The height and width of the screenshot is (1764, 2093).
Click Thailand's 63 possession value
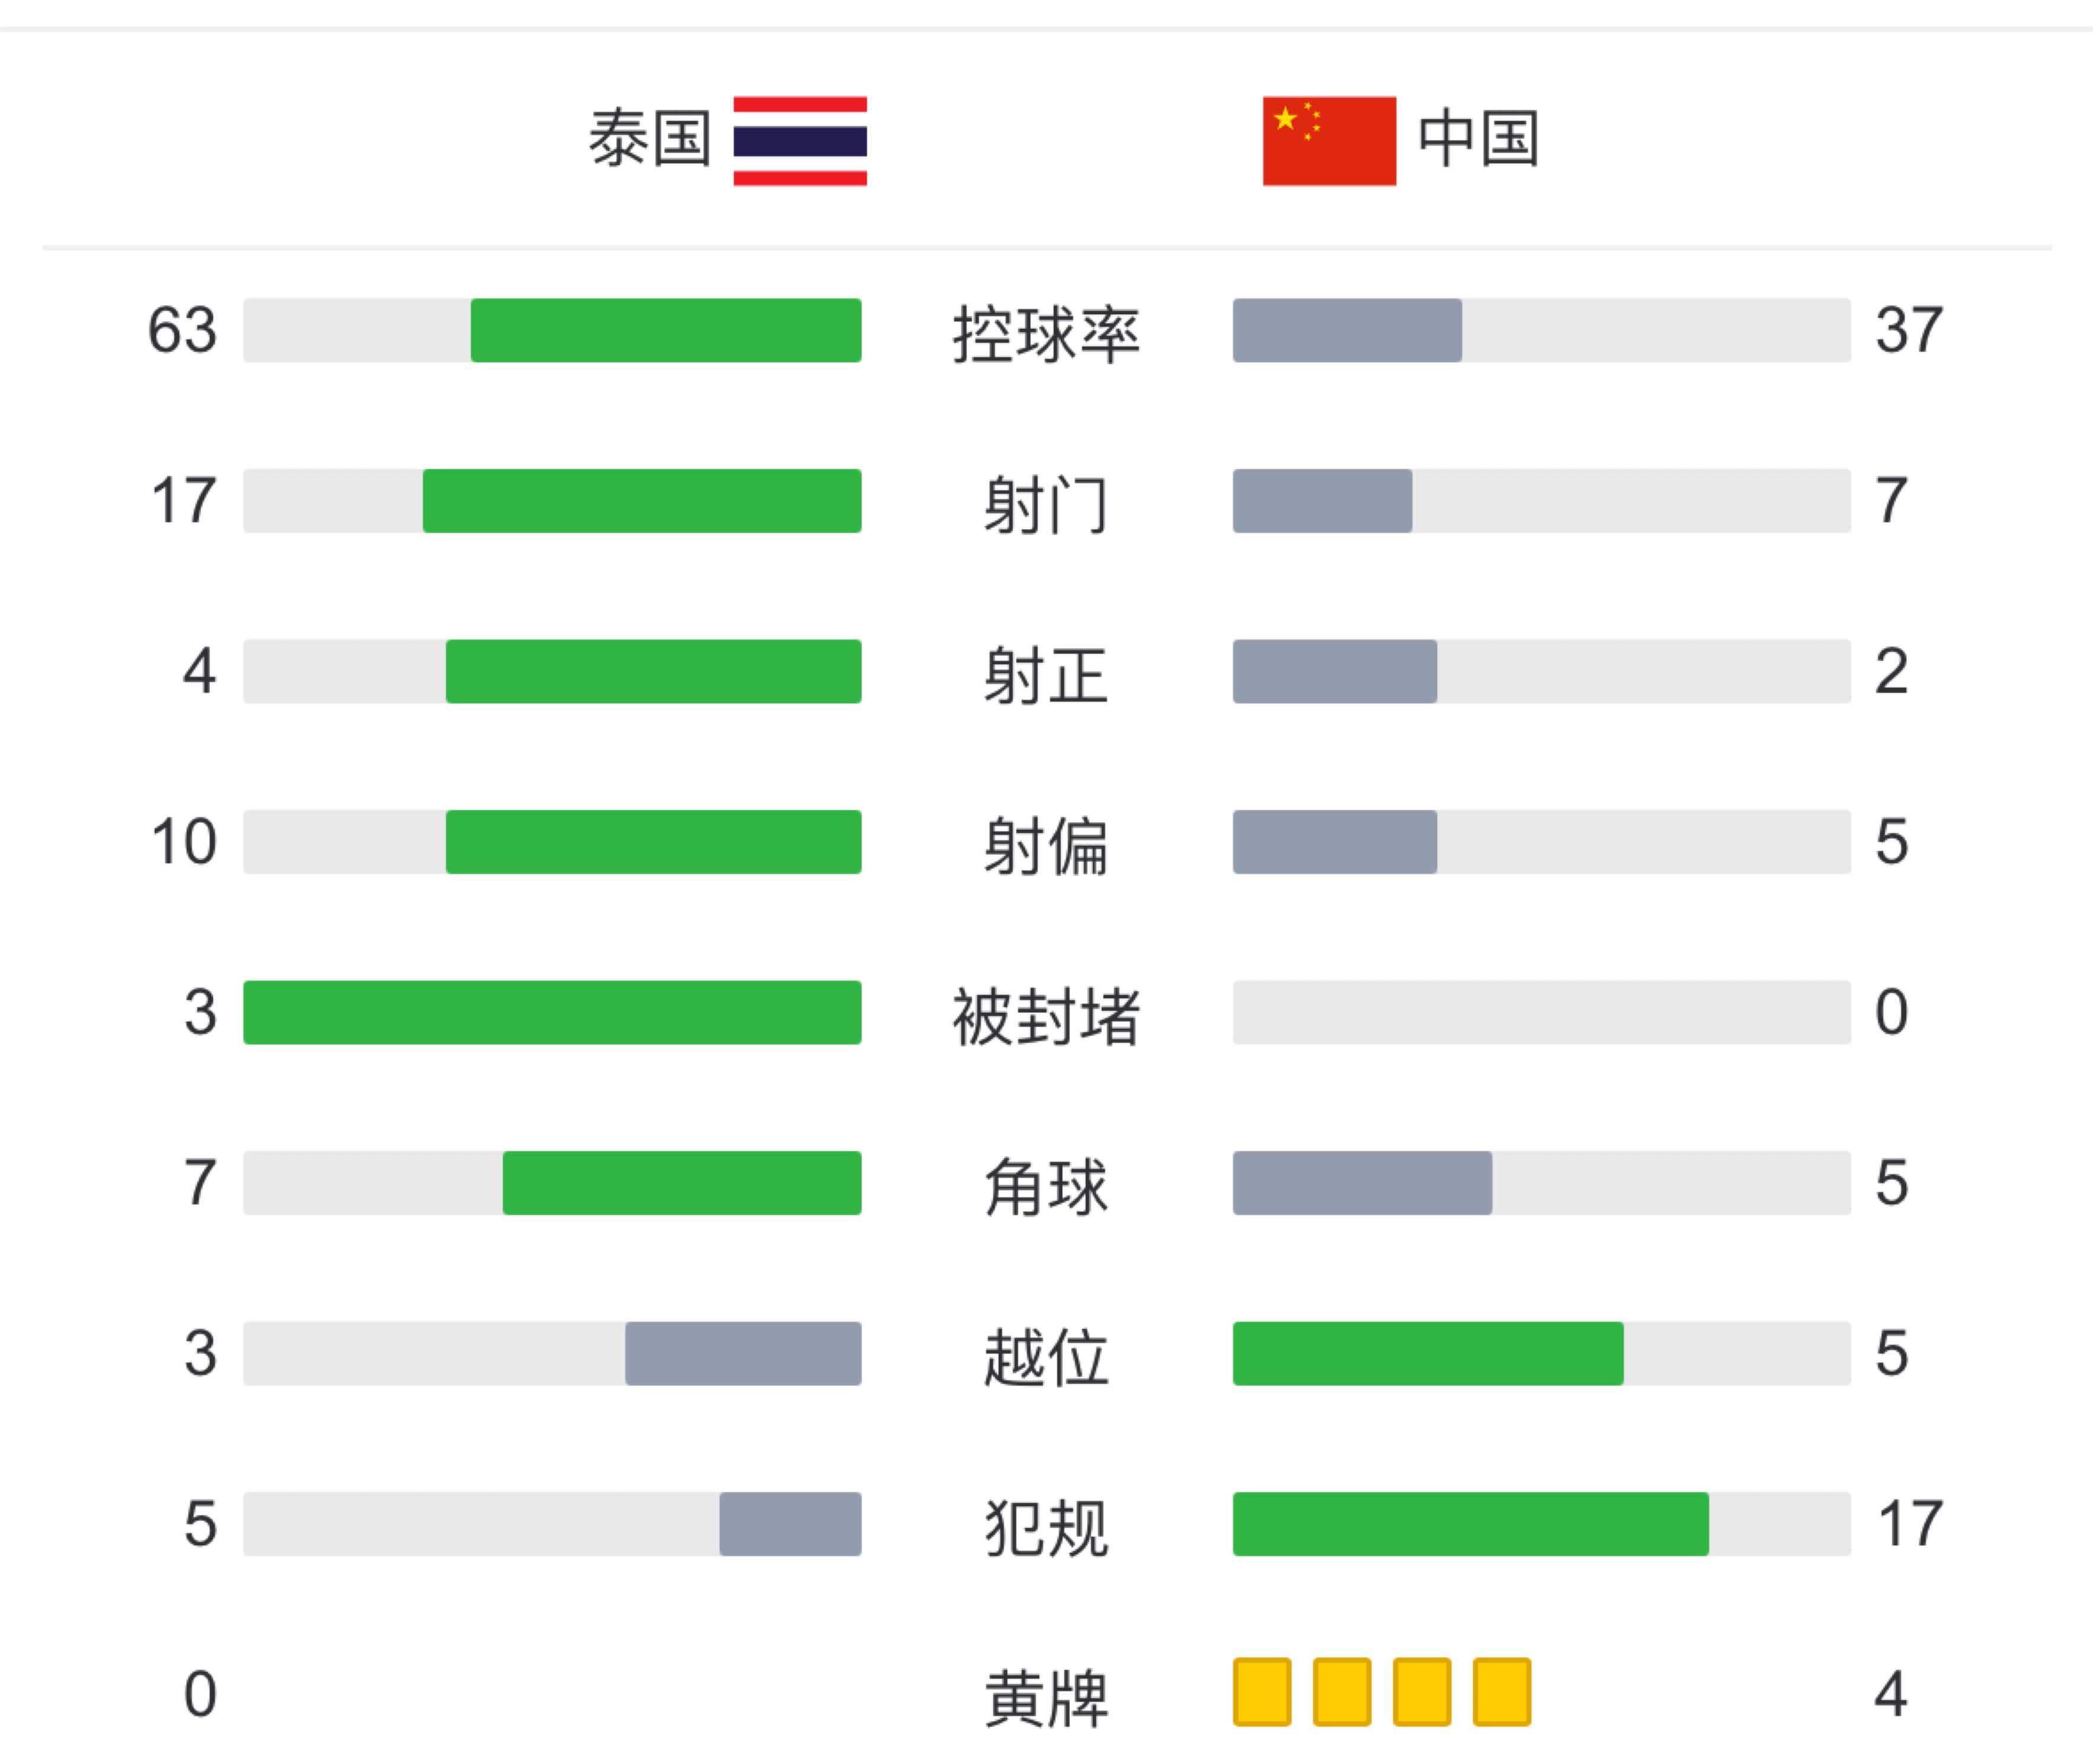coord(182,330)
